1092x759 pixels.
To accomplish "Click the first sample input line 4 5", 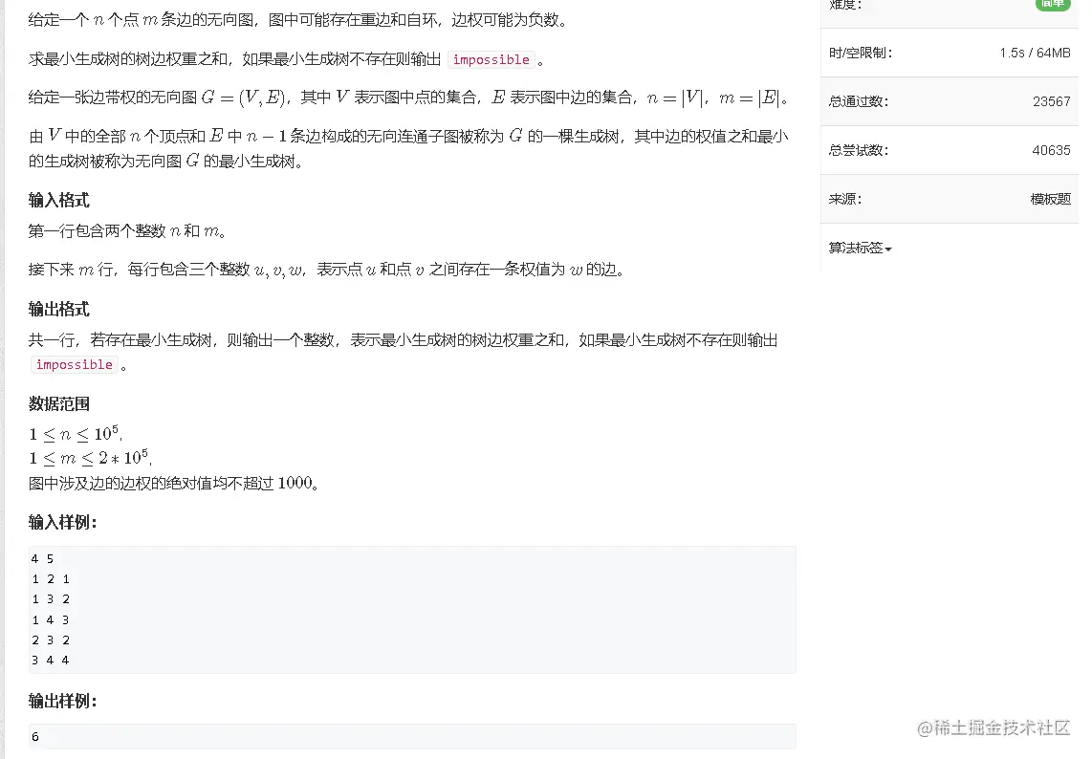I will [42, 559].
